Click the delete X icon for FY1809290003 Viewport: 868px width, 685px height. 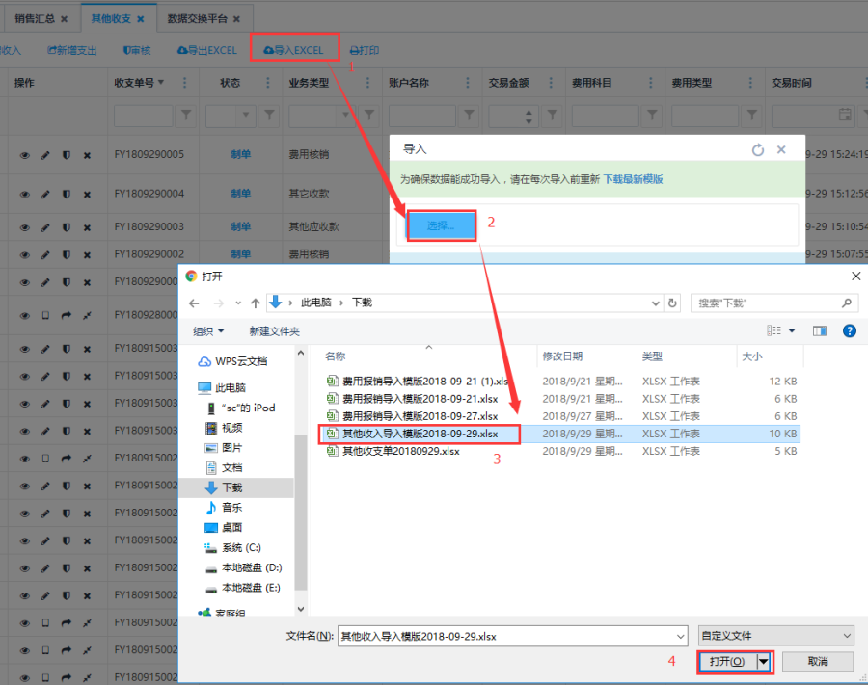pos(87,226)
